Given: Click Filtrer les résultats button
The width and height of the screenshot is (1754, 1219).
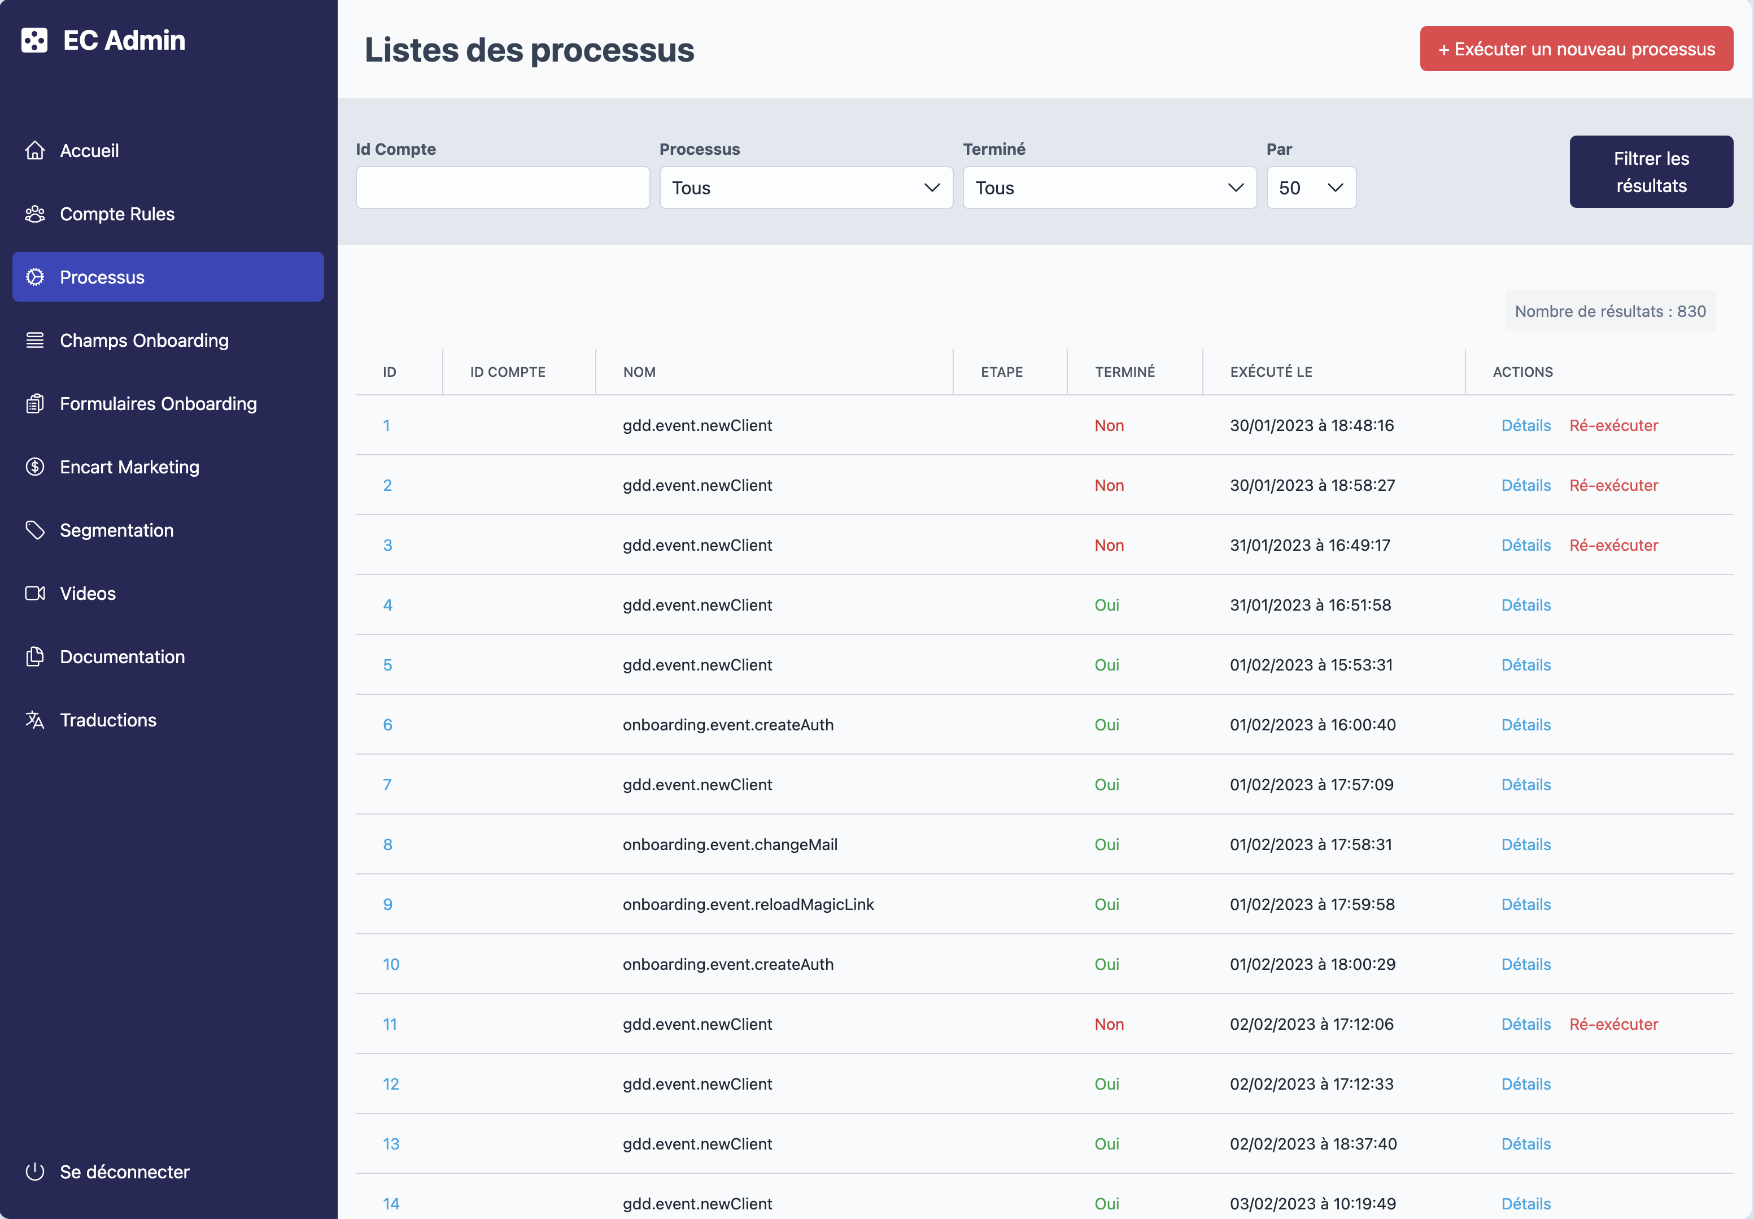Looking at the screenshot, I should 1651,172.
